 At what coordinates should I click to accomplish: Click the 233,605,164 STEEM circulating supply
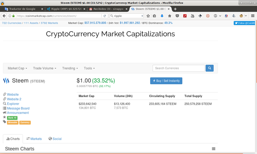163,104
